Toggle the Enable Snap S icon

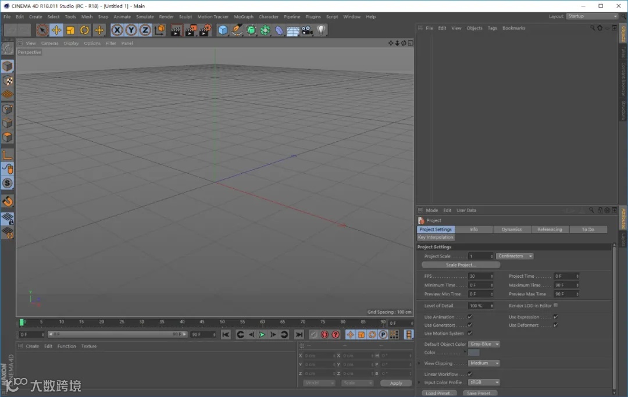click(x=7, y=183)
